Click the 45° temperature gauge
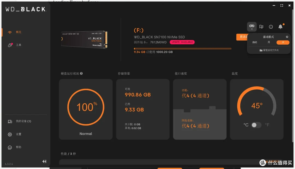 tap(256, 102)
